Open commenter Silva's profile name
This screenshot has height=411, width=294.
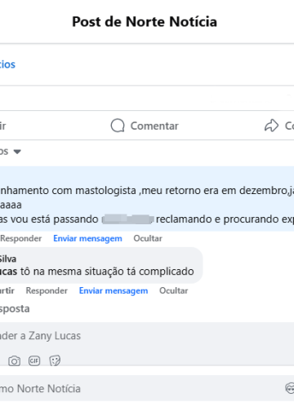[8, 259]
